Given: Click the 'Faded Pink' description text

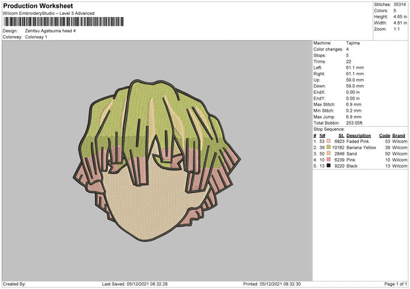Looking at the screenshot, I should click(x=357, y=141).
